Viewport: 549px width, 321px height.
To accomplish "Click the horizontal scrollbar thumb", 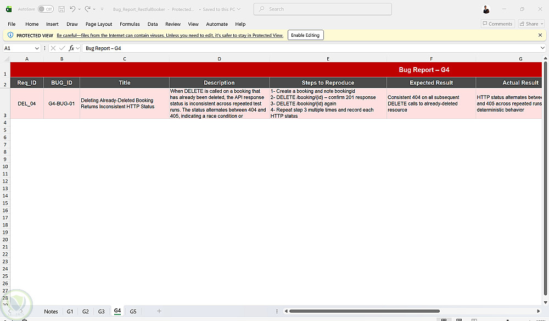I will [364, 311].
